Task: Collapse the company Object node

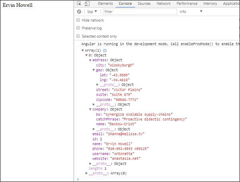Action: pyautogui.click(x=90, y=109)
